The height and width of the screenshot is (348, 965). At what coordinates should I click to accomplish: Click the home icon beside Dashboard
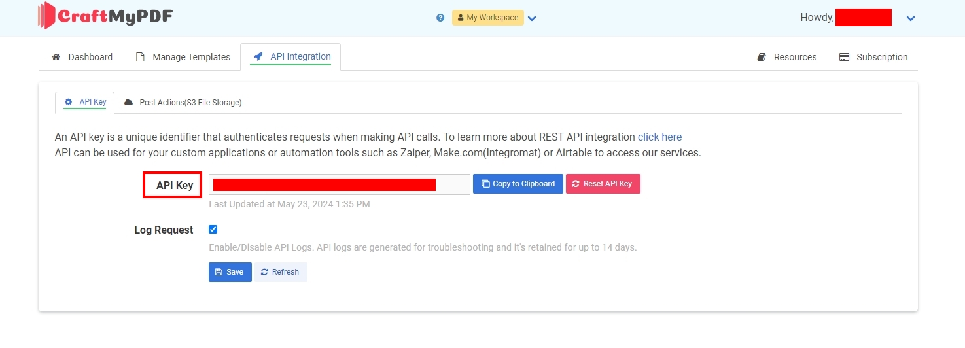point(56,57)
